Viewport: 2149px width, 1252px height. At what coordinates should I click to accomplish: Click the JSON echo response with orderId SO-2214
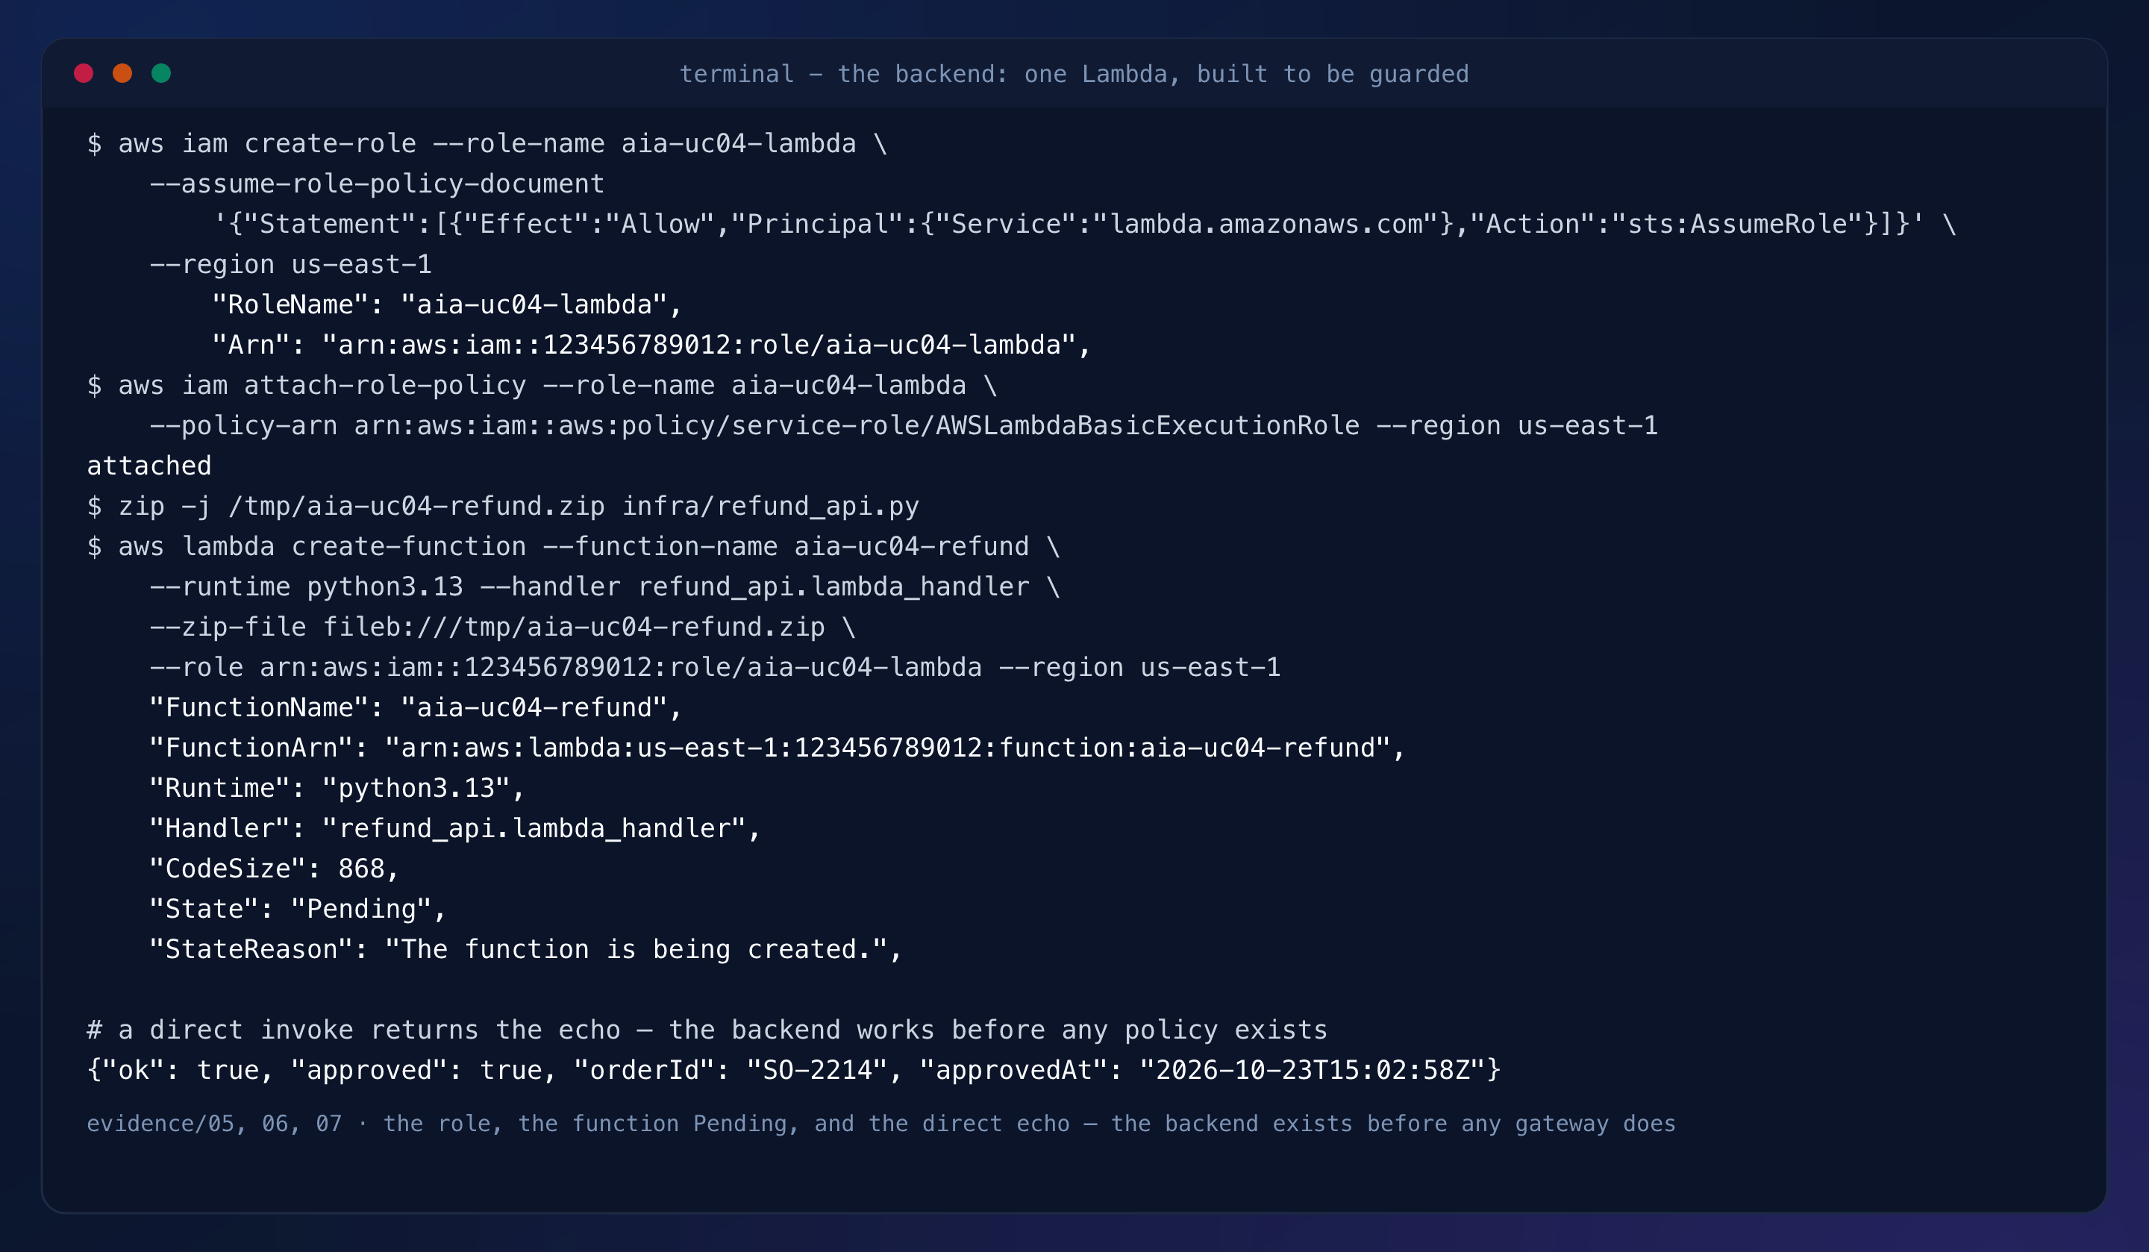tap(794, 1069)
